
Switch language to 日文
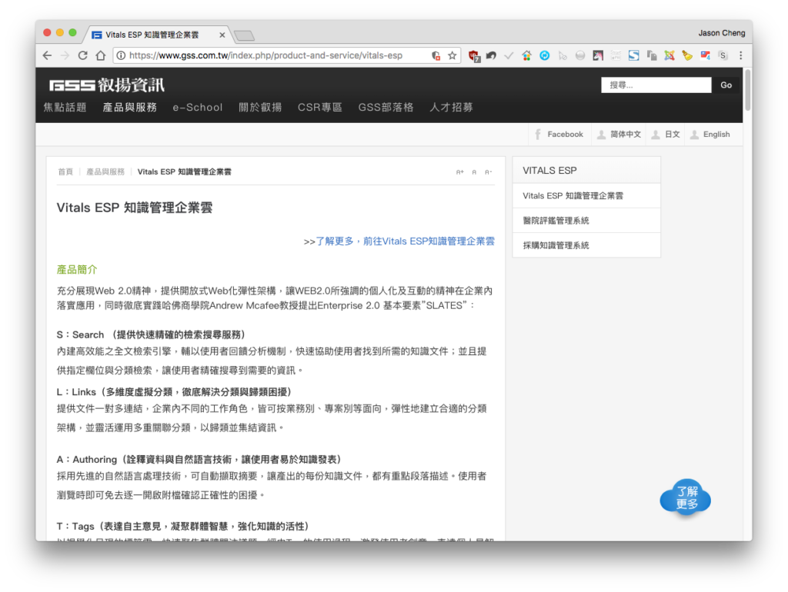(x=666, y=135)
